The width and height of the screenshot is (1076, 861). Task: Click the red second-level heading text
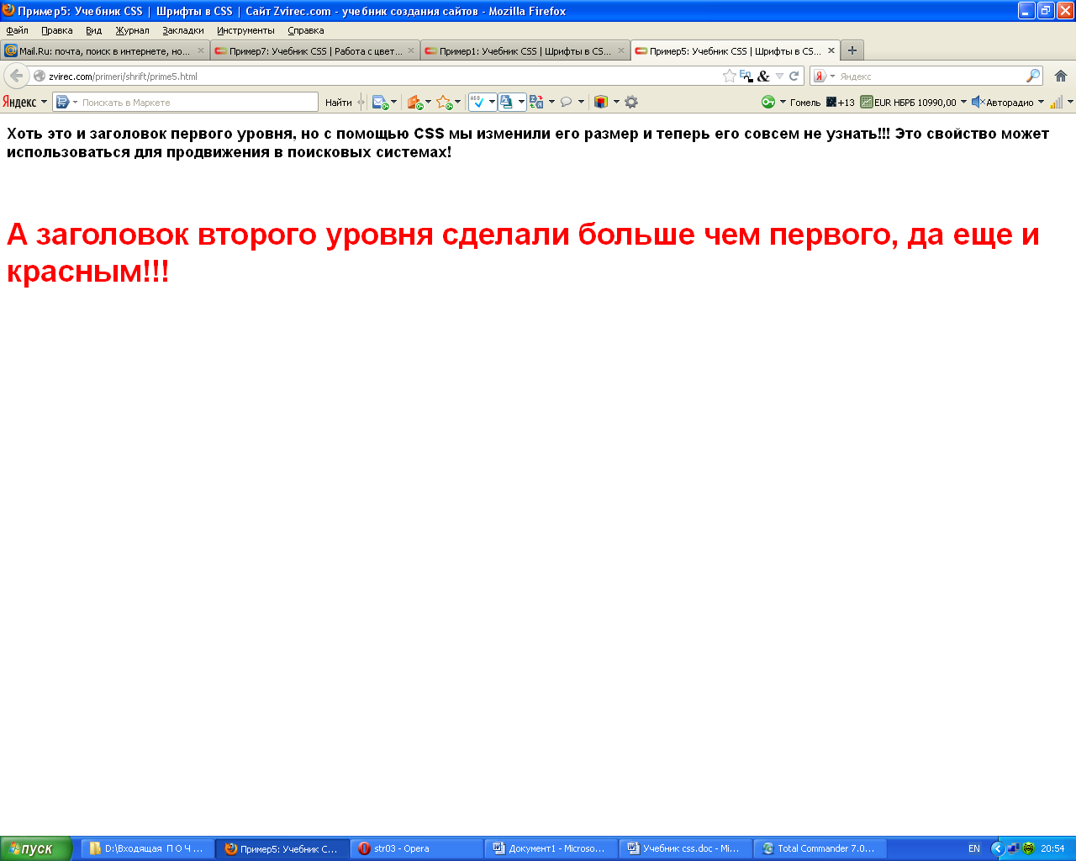point(523,252)
